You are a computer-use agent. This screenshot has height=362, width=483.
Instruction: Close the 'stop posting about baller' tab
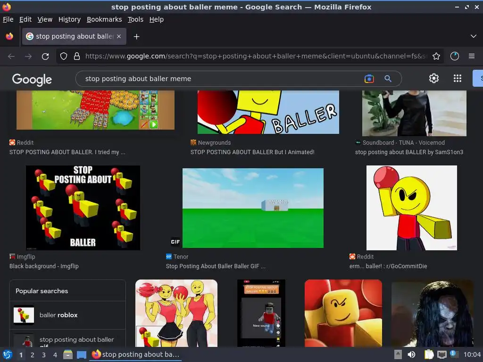click(x=119, y=36)
